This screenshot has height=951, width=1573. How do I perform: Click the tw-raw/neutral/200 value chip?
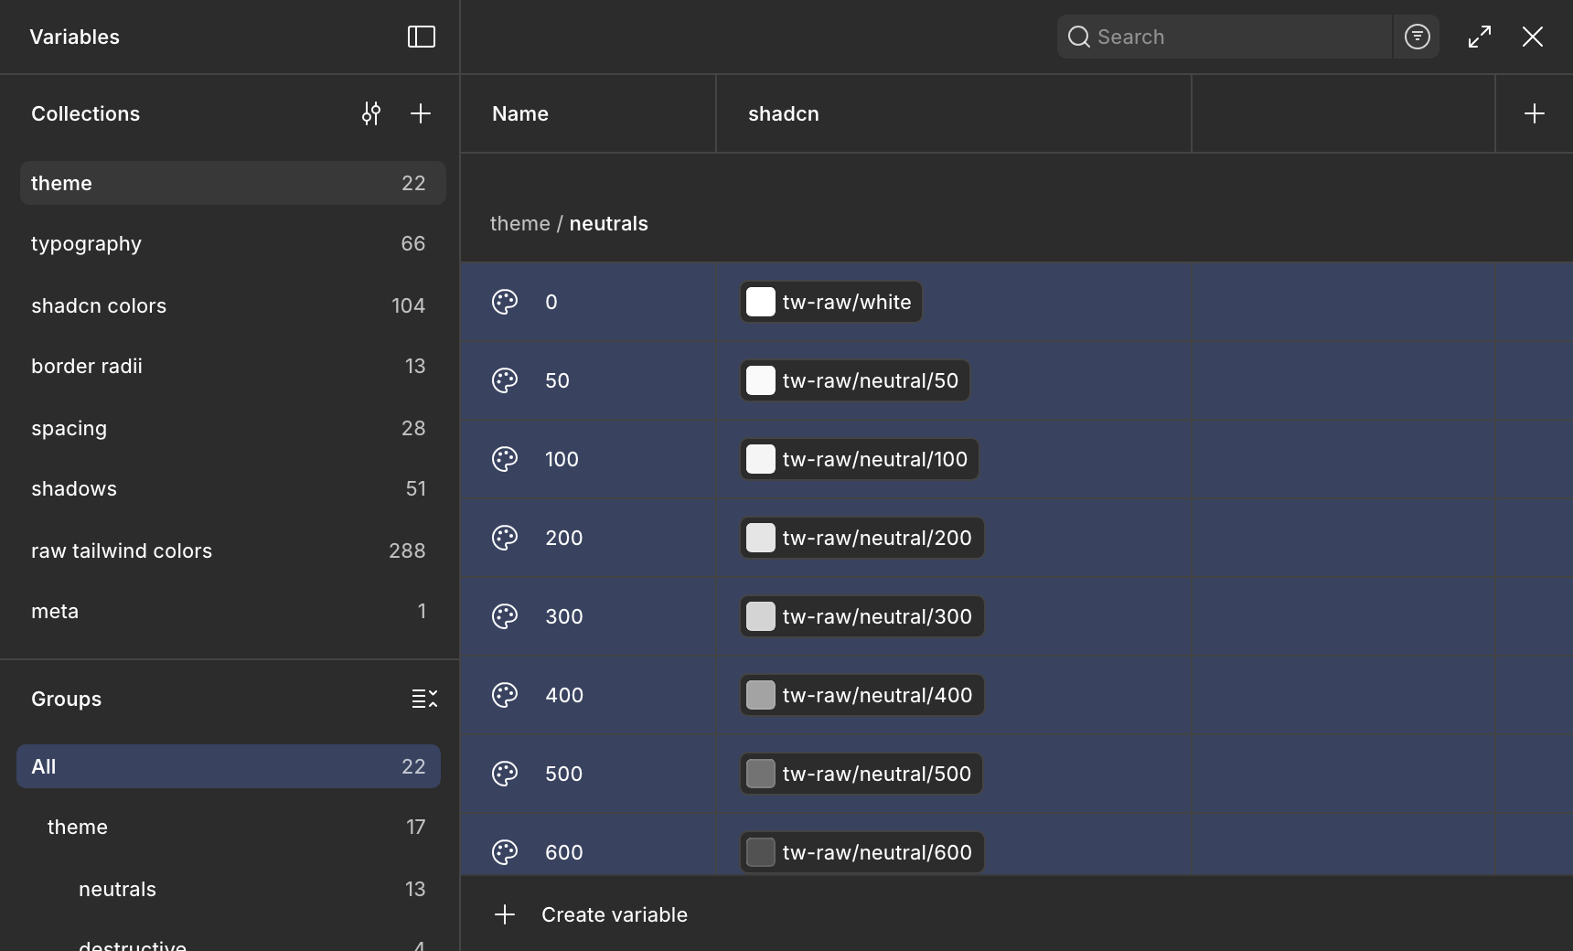click(861, 538)
